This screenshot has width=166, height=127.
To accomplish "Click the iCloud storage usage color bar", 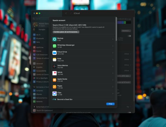I will 124,23.
